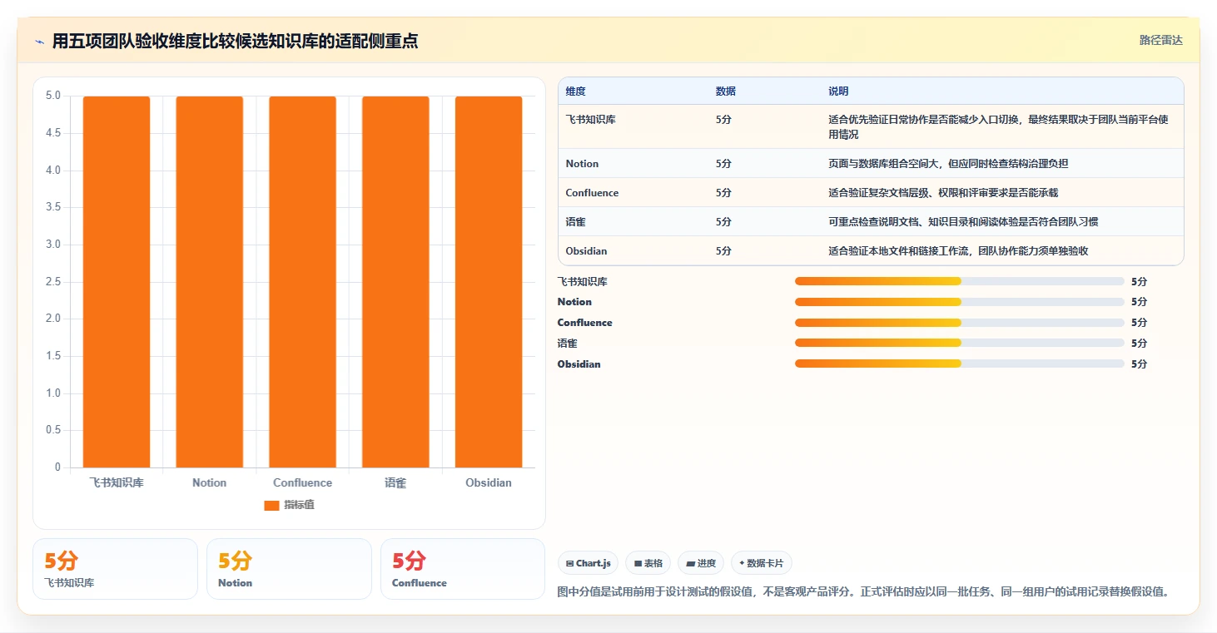Click the description starting 适合验证本地文件
Viewport: 1217px width, 633px height.
click(x=958, y=251)
